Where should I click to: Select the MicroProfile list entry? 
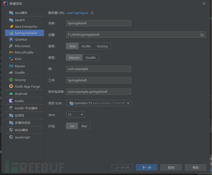coord(25,52)
